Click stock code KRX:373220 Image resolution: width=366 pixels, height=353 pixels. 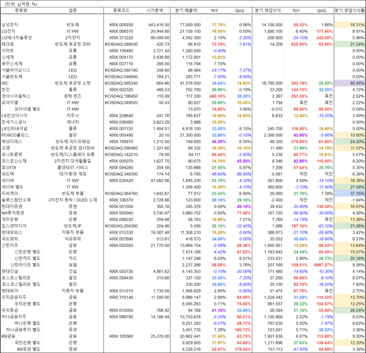tap(121, 38)
